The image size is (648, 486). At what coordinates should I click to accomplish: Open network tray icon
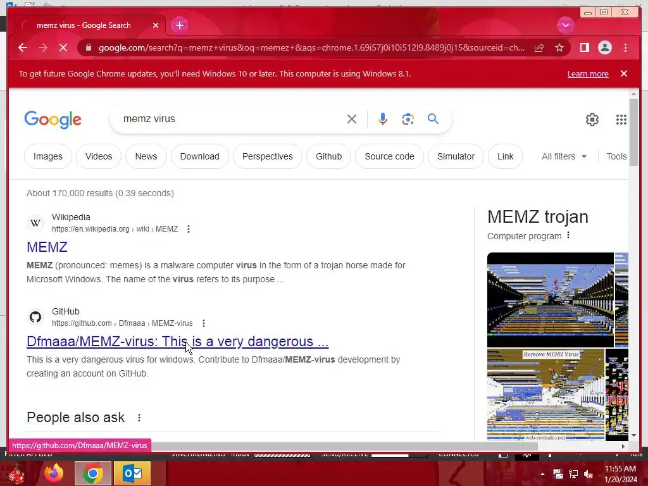pyautogui.click(x=573, y=474)
